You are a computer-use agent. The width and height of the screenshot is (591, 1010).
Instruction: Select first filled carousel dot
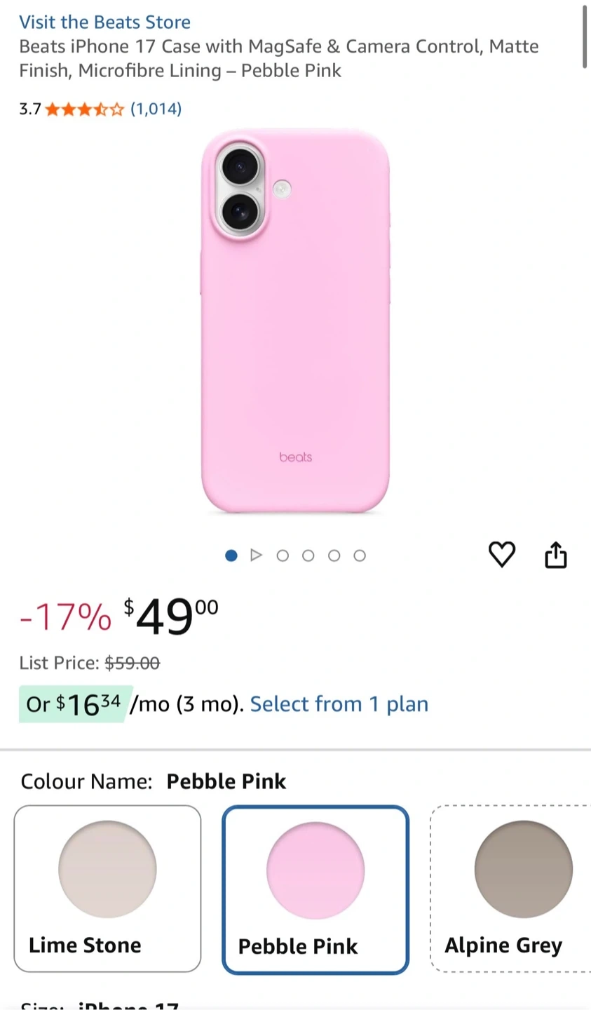coord(231,555)
